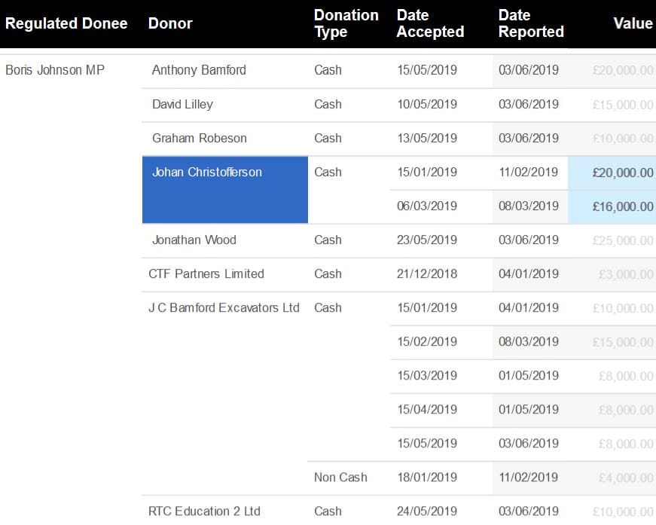
Task: Select the £20,000.00 highlighted value cell
Action: pyautogui.click(x=612, y=173)
